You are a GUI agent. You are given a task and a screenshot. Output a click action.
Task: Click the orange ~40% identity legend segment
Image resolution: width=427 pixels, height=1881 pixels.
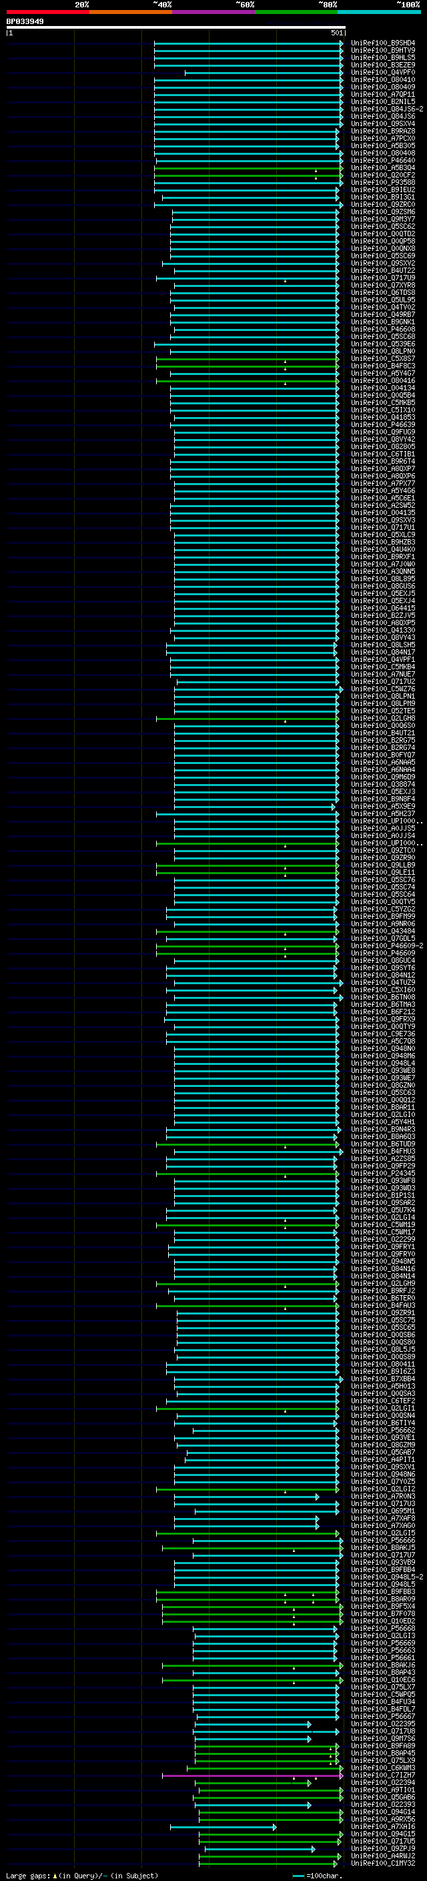pyautogui.click(x=131, y=12)
